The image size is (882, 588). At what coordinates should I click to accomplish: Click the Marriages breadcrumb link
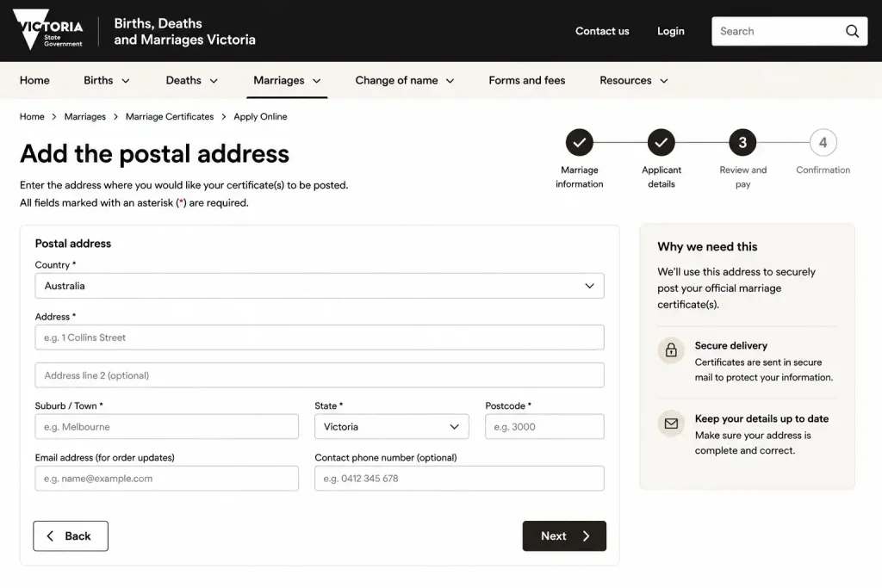coord(85,116)
